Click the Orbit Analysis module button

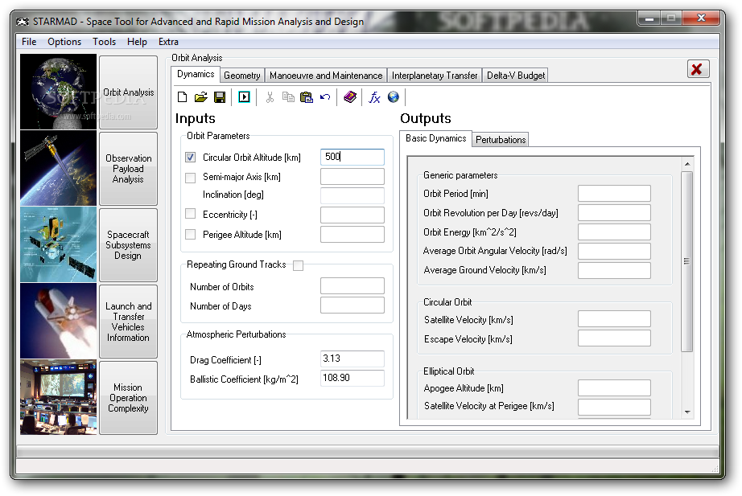pyautogui.click(x=128, y=92)
